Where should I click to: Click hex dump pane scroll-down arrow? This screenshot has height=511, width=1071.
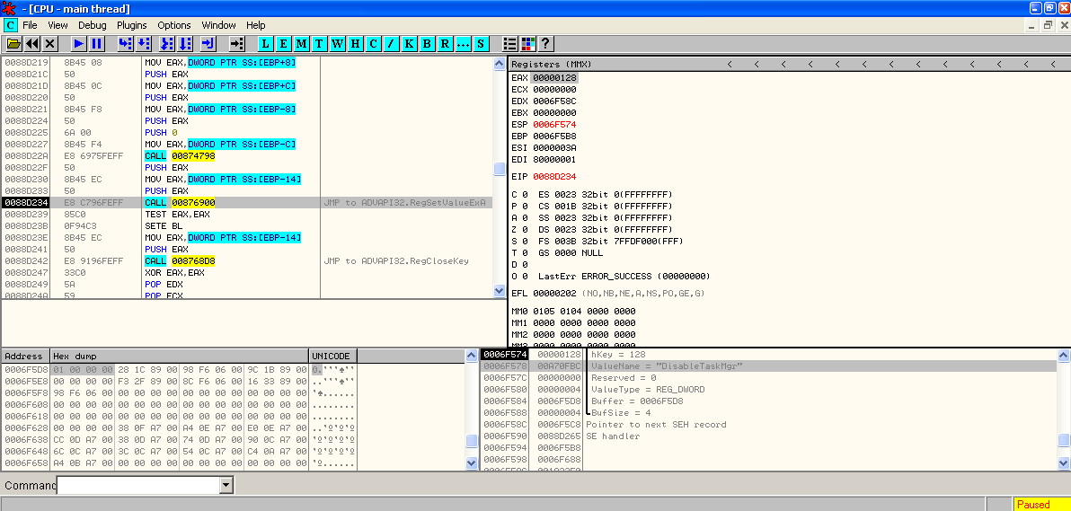click(472, 463)
